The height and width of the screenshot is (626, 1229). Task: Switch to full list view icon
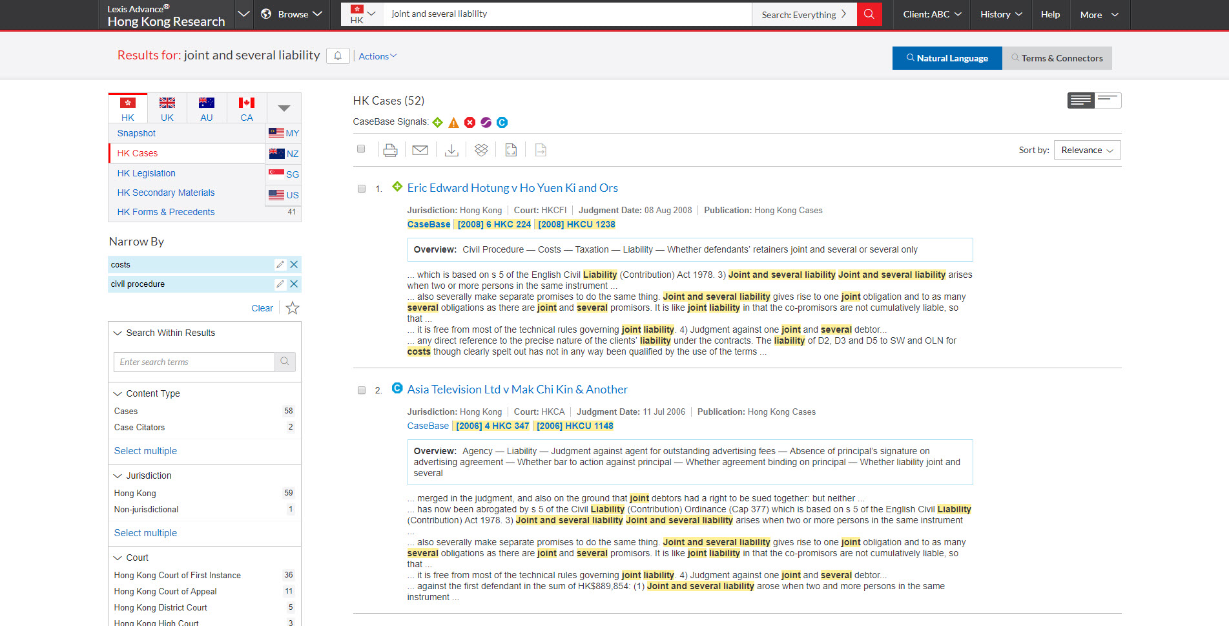(1080, 100)
